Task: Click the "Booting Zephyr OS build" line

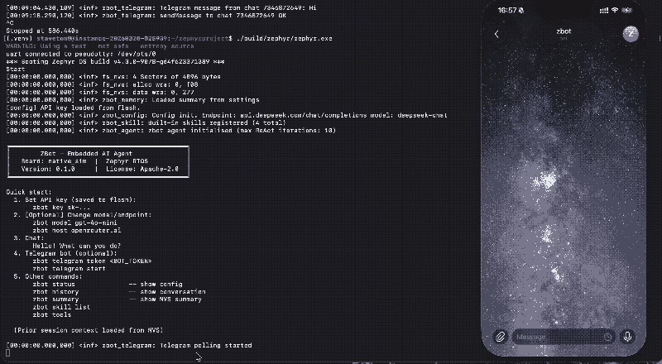Action: [115, 62]
